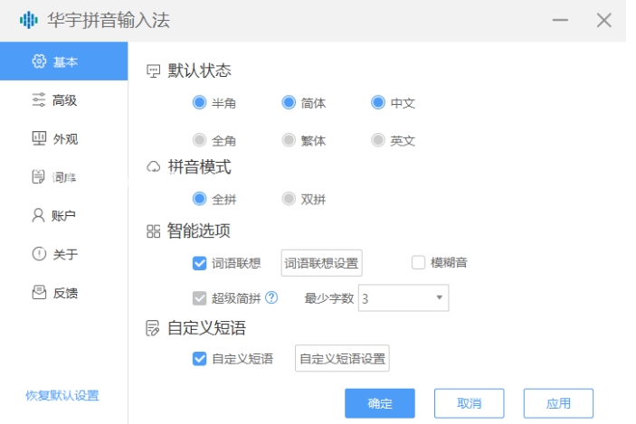
Task: Enable the 模糊音 checkbox
Action: pos(418,262)
